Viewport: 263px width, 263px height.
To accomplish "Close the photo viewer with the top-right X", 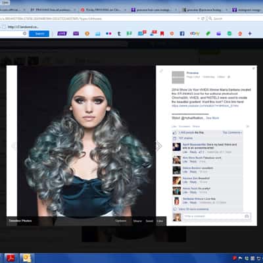I will pyautogui.click(x=254, y=68).
